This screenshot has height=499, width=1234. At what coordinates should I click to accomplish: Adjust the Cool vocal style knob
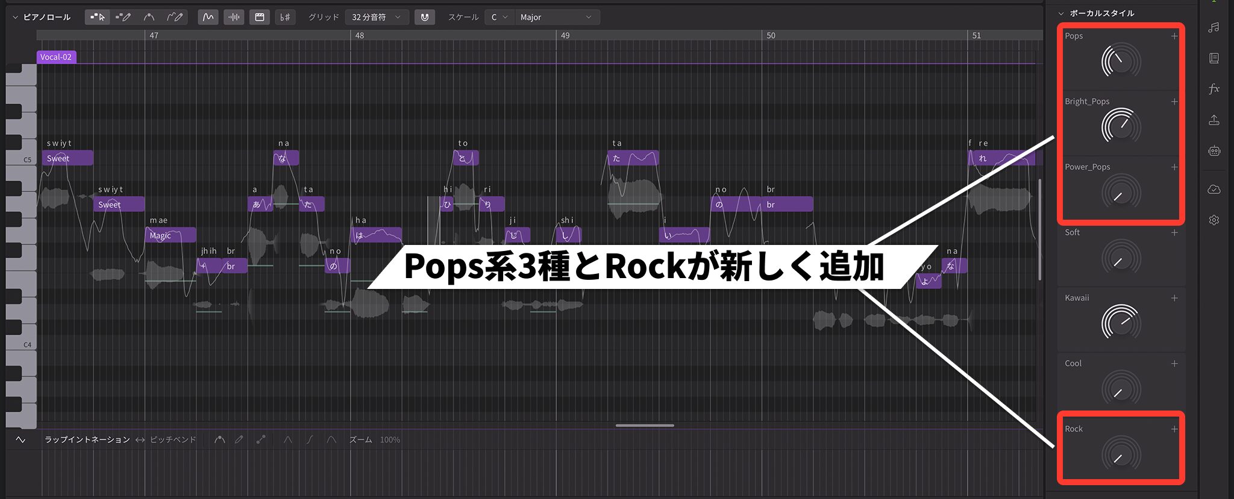tap(1121, 389)
